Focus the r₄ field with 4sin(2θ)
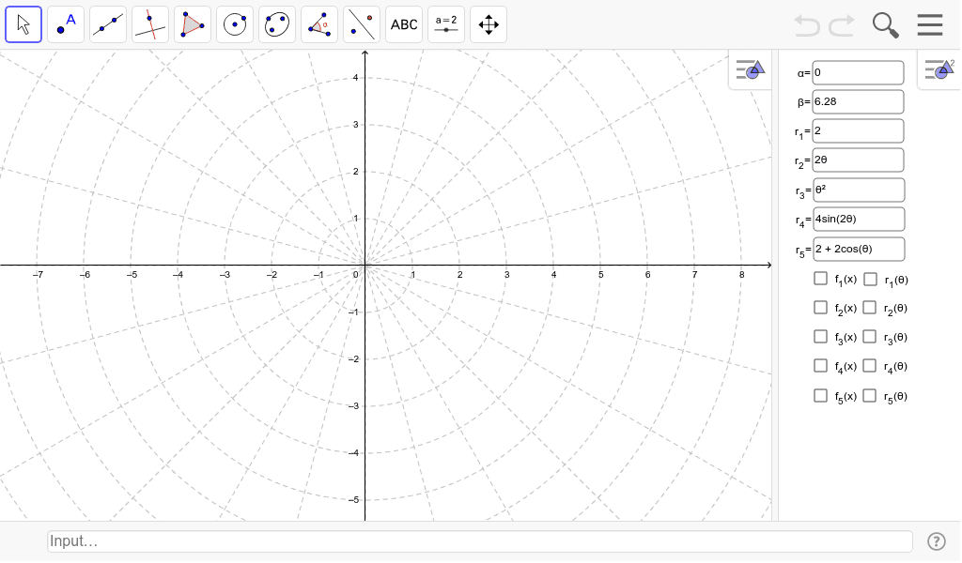962x563 pixels. tap(859, 220)
